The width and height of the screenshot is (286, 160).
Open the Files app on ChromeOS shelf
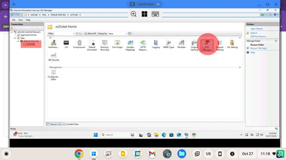tap(182, 154)
